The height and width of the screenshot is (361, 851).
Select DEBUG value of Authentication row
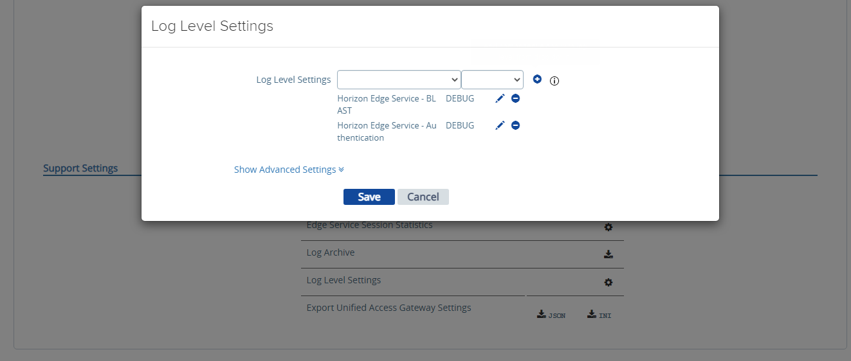click(x=460, y=125)
